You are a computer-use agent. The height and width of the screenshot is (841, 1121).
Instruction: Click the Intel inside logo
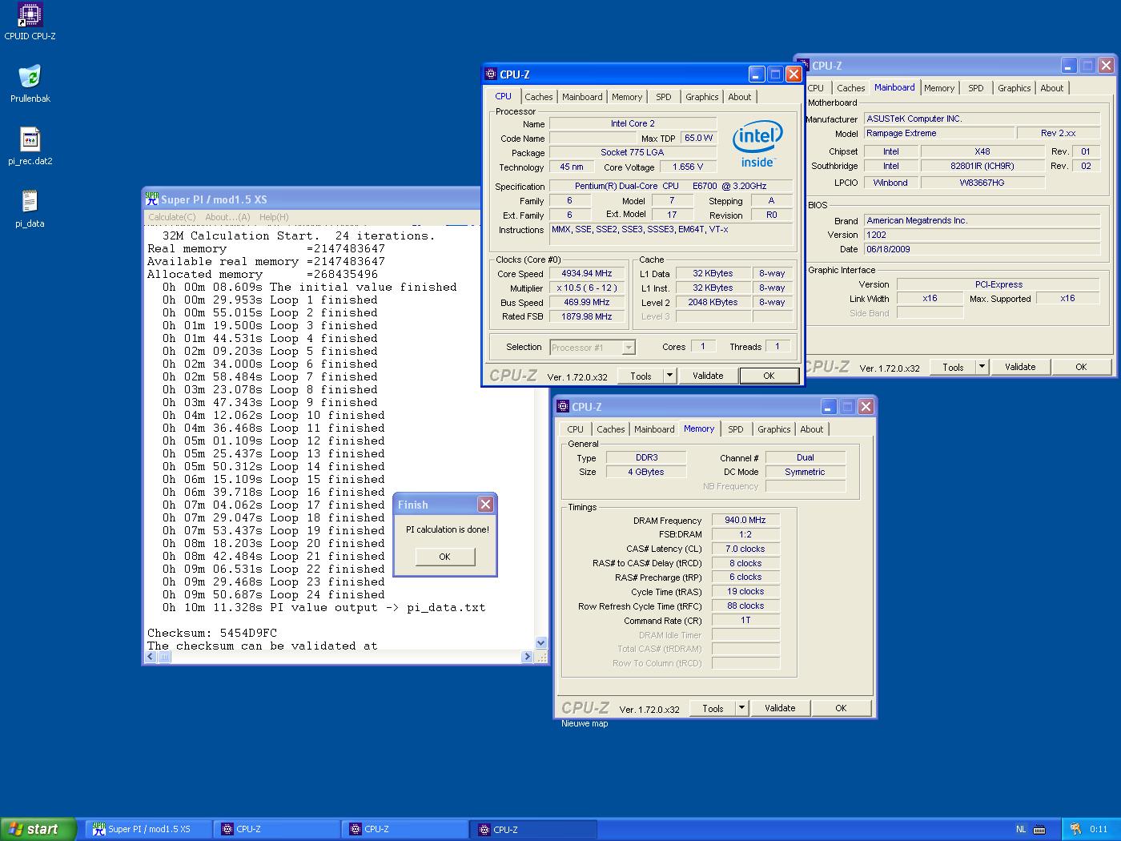coord(757,144)
